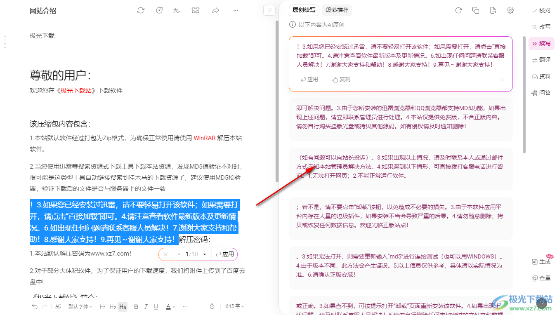This screenshot has height=315, width=557.
Task: Select the suggestion starting with （如有问题可以向站长投诉）
Action: coord(401,169)
